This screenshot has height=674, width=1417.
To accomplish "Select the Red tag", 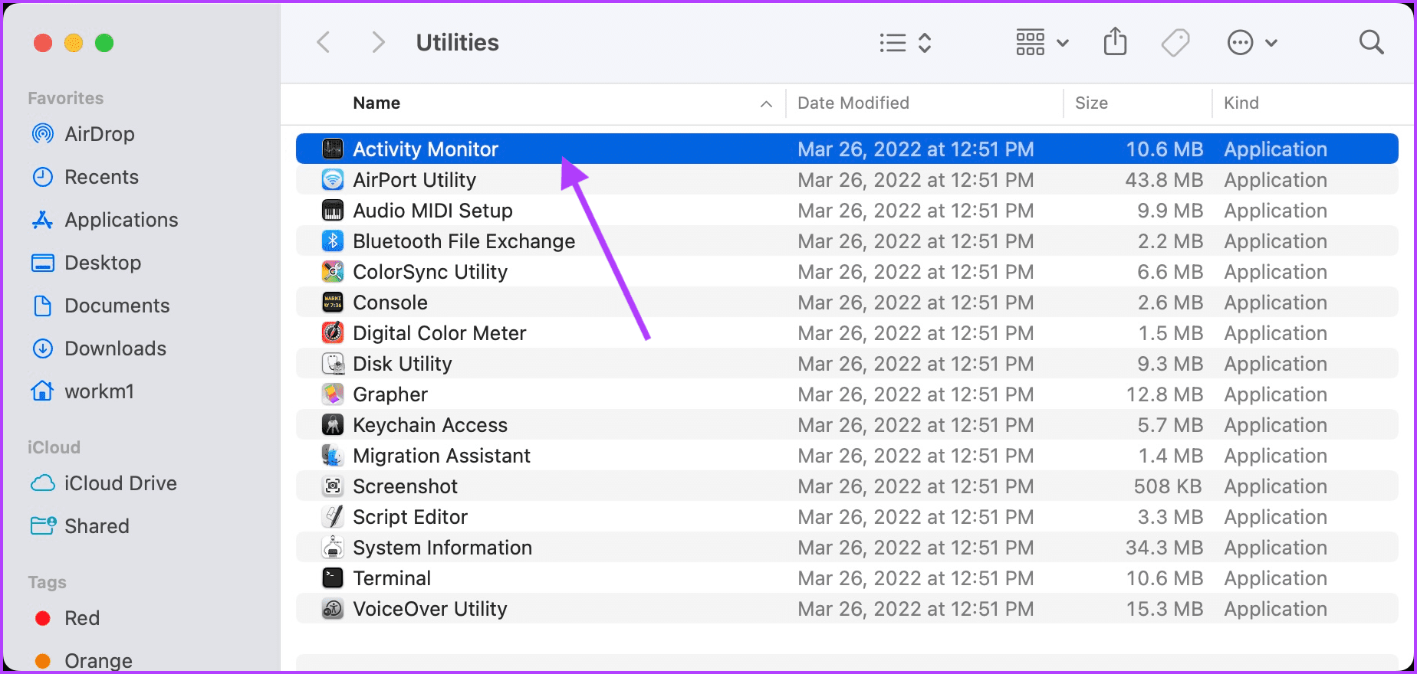I will point(67,618).
